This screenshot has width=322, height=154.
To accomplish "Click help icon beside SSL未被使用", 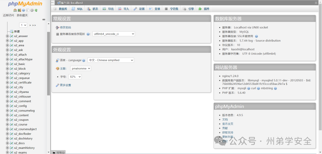I will coord(256,36).
